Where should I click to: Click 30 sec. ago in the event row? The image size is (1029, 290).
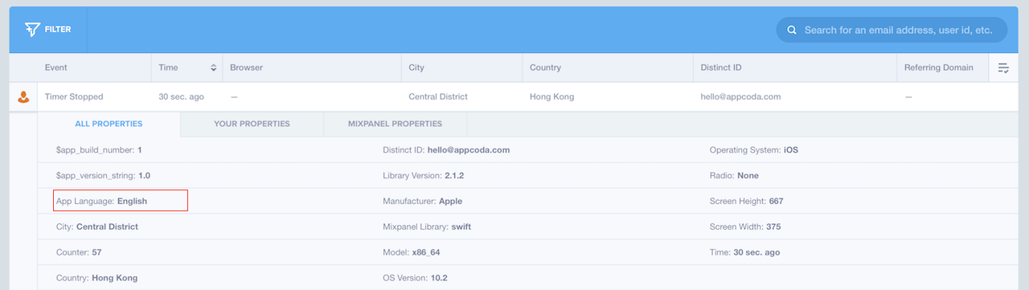coord(182,97)
